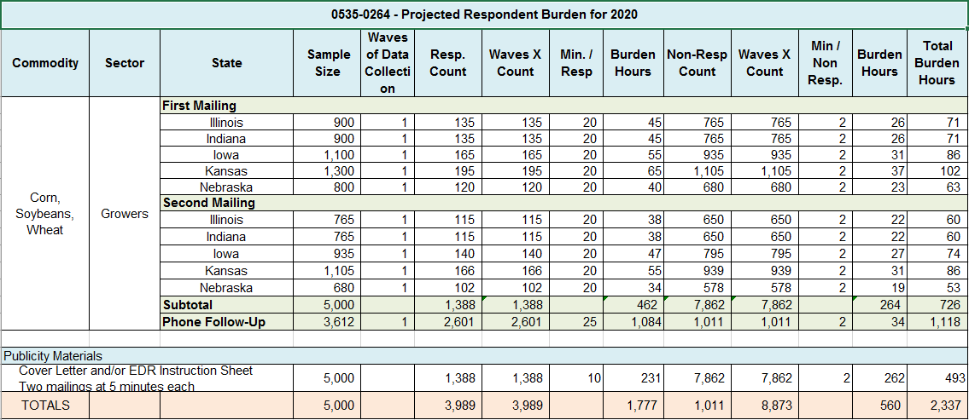The image size is (969, 420).
Task: Click sample size '1,300' in Kansas row
Action: click(327, 171)
